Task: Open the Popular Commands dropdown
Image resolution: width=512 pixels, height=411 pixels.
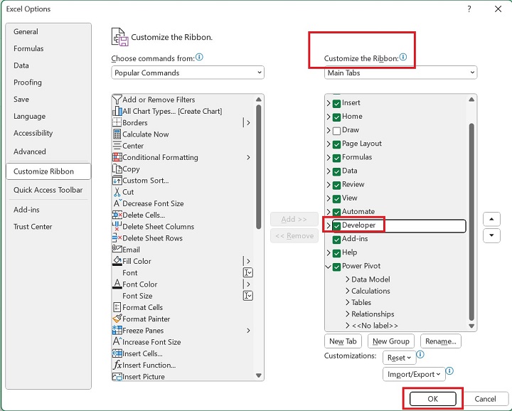Action: [x=188, y=73]
